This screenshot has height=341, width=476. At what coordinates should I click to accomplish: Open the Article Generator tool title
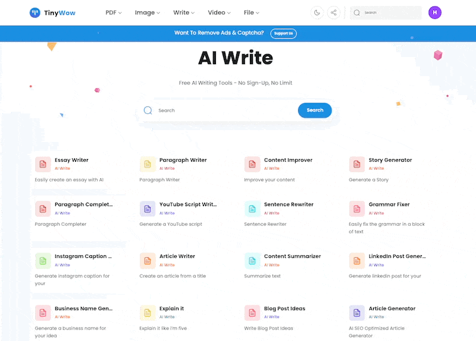pos(392,308)
